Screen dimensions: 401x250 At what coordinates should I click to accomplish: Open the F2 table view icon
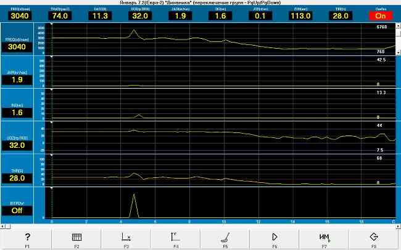click(76, 237)
